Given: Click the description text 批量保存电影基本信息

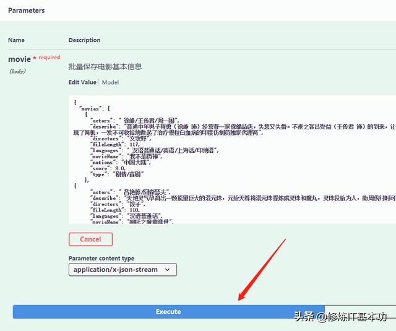Looking at the screenshot, I should tap(105, 67).
